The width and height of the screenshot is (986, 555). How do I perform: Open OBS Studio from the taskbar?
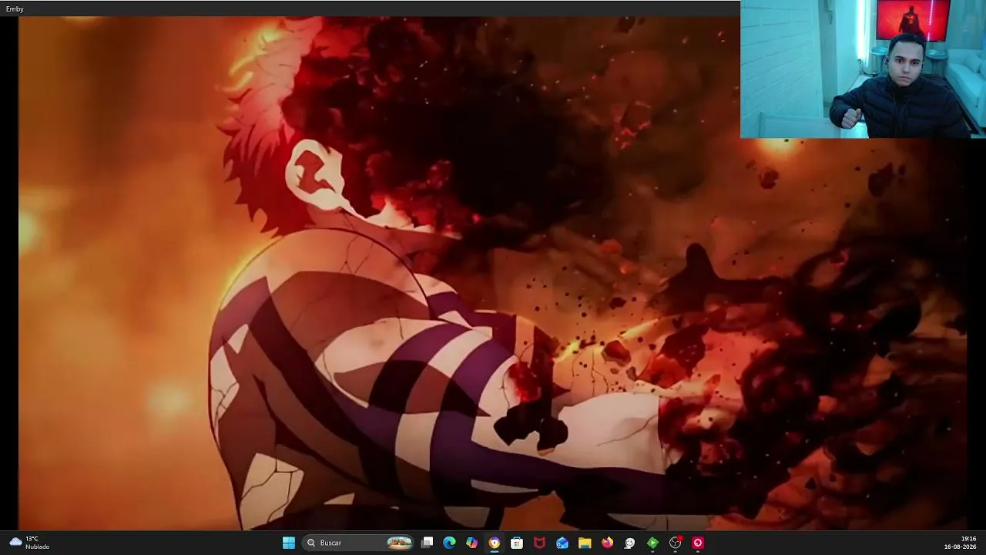pos(675,543)
